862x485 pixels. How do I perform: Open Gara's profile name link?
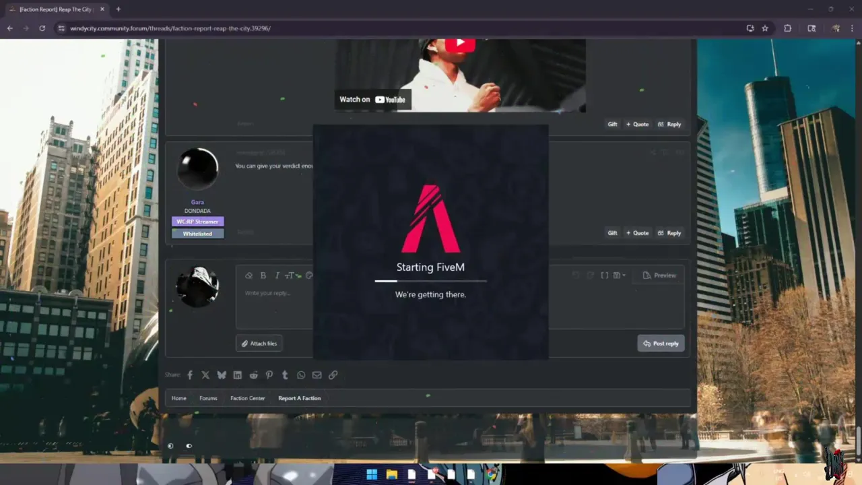[197, 202]
